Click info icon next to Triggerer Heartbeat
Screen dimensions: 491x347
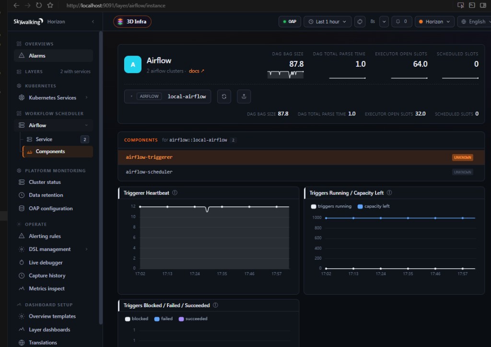point(175,193)
